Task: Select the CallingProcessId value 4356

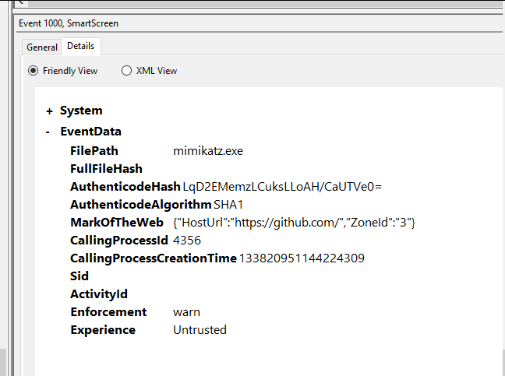Action: [187, 241]
